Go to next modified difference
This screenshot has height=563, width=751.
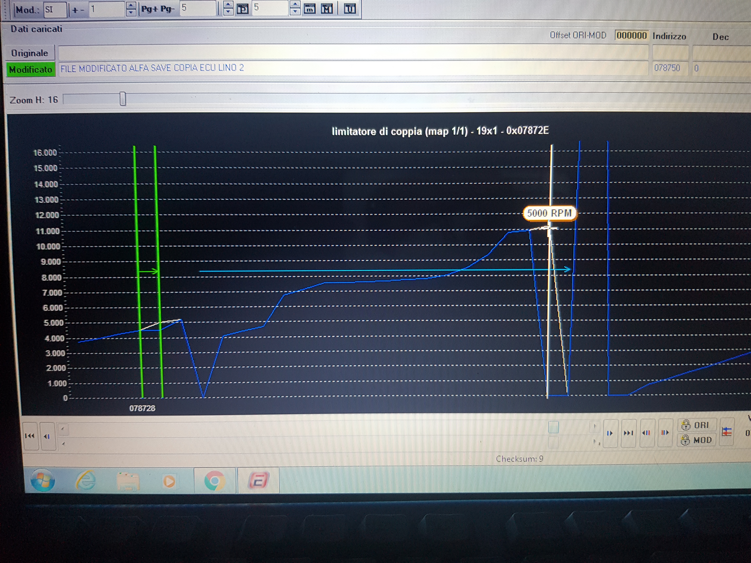[665, 432]
